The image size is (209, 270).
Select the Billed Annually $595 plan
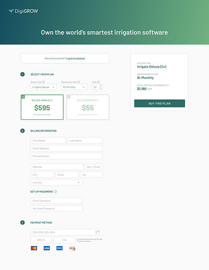pyautogui.click(x=42, y=107)
